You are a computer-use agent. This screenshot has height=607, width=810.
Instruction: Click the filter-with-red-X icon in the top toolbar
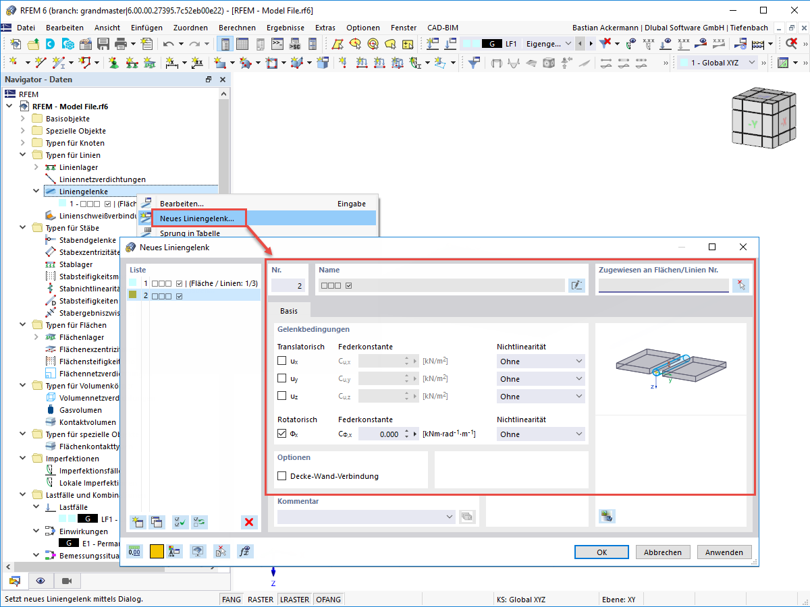(x=605, y=44)
